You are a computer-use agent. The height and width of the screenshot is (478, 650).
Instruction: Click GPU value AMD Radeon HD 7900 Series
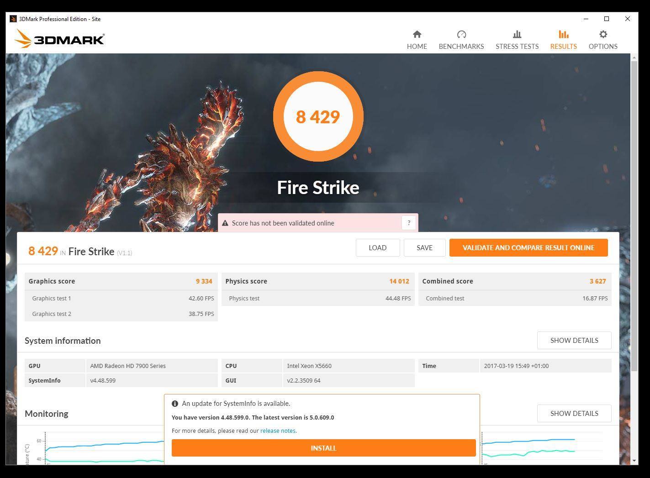(x=128, y=366)
